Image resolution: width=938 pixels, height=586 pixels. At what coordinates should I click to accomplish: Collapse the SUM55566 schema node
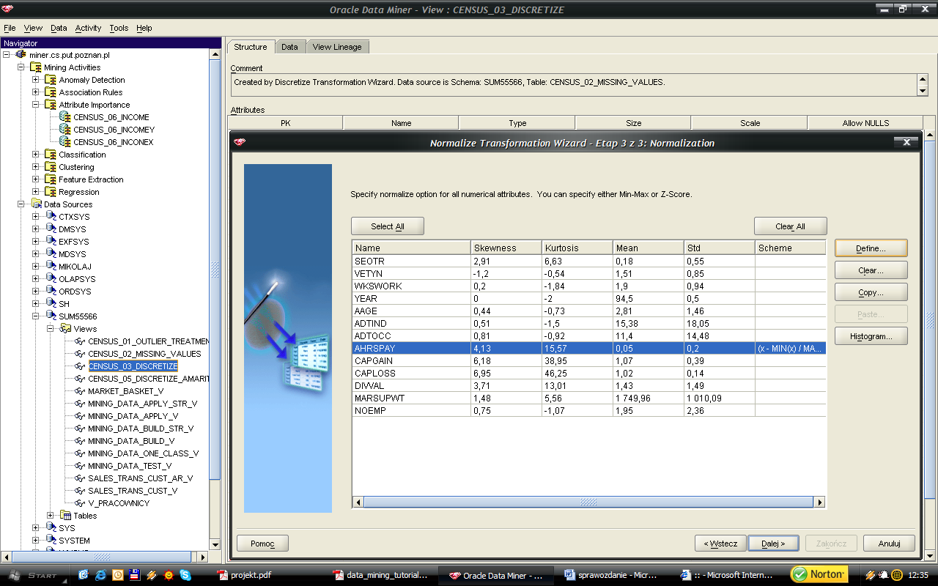(36, 316)
